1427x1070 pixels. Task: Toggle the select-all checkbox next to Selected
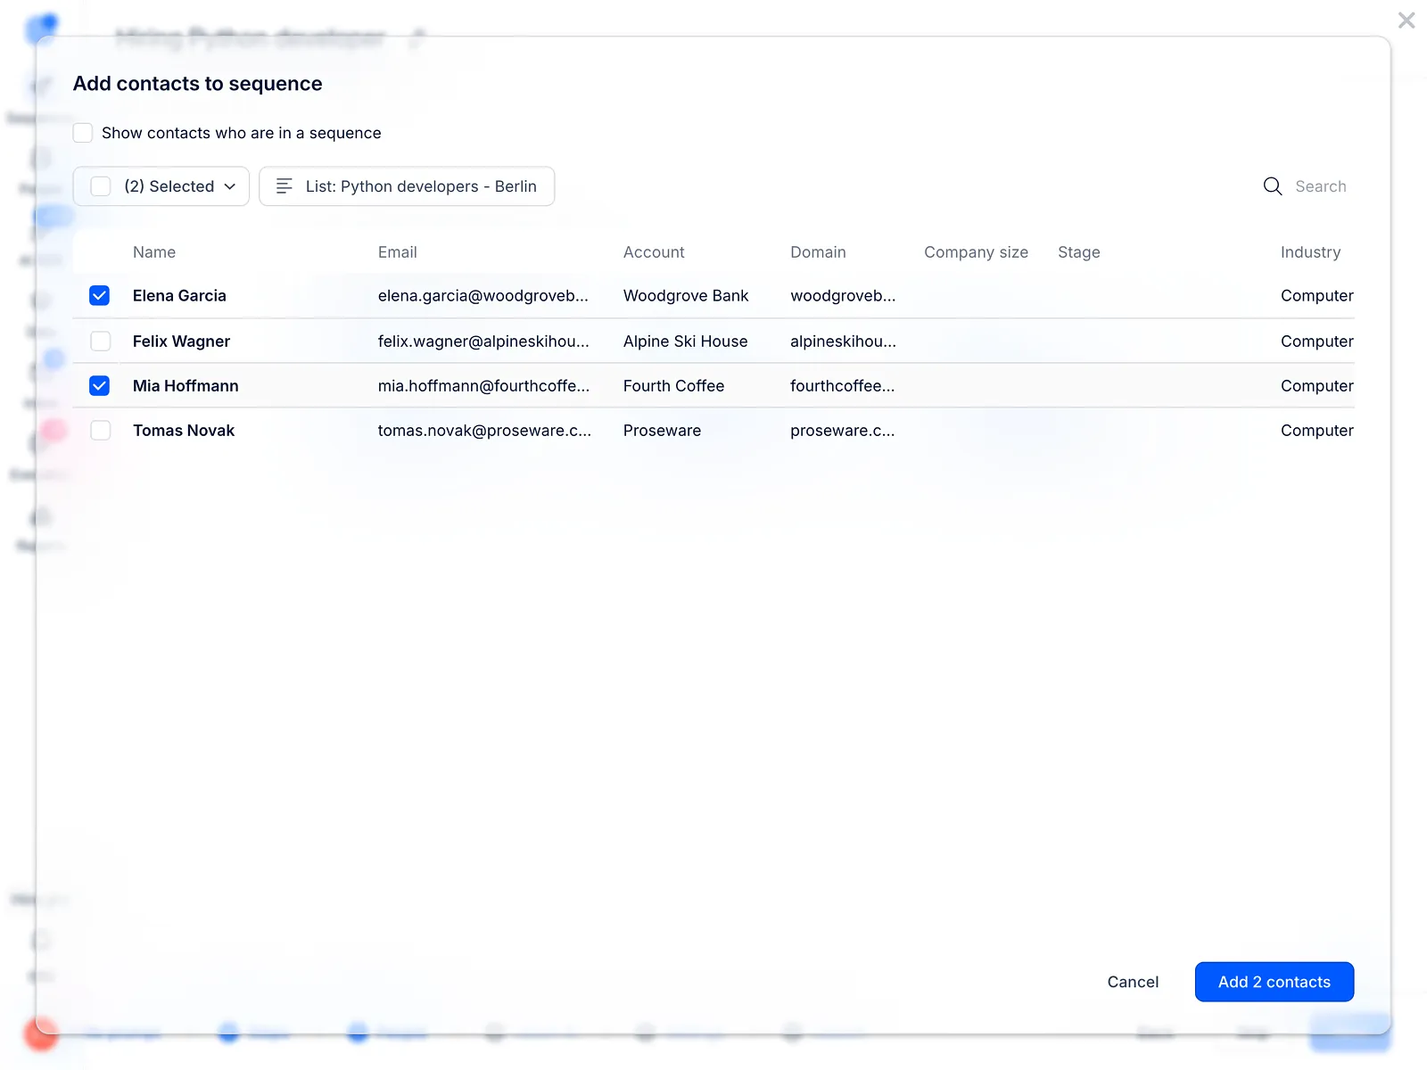click(x=101, y=186)
